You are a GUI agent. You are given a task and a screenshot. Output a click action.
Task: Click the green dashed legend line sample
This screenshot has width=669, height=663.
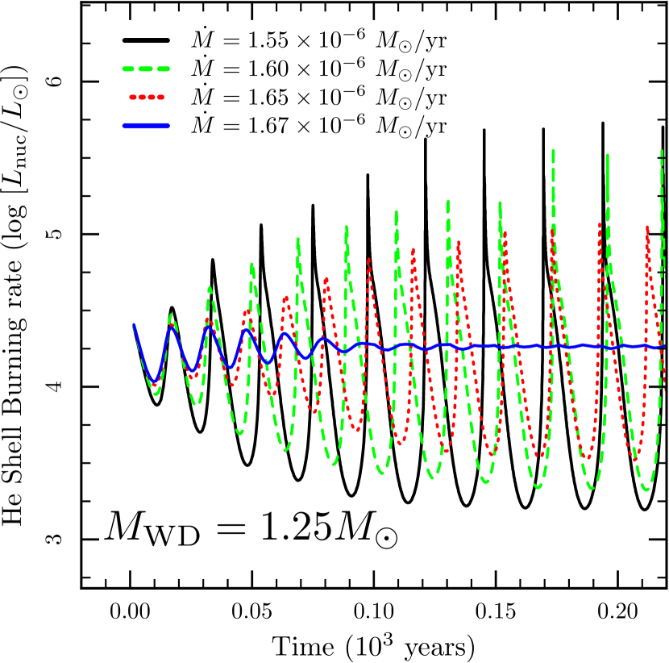click(x=146, y=69)
